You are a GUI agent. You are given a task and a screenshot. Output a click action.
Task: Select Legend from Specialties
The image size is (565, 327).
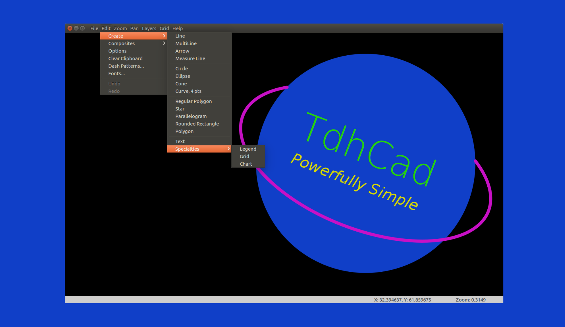[x=248, y=149]
